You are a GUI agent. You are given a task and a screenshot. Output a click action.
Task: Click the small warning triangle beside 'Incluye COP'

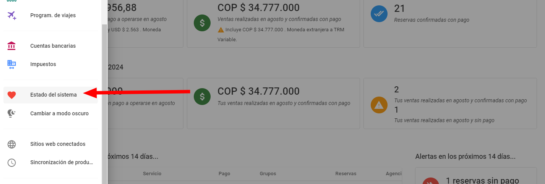click(221, 30)
